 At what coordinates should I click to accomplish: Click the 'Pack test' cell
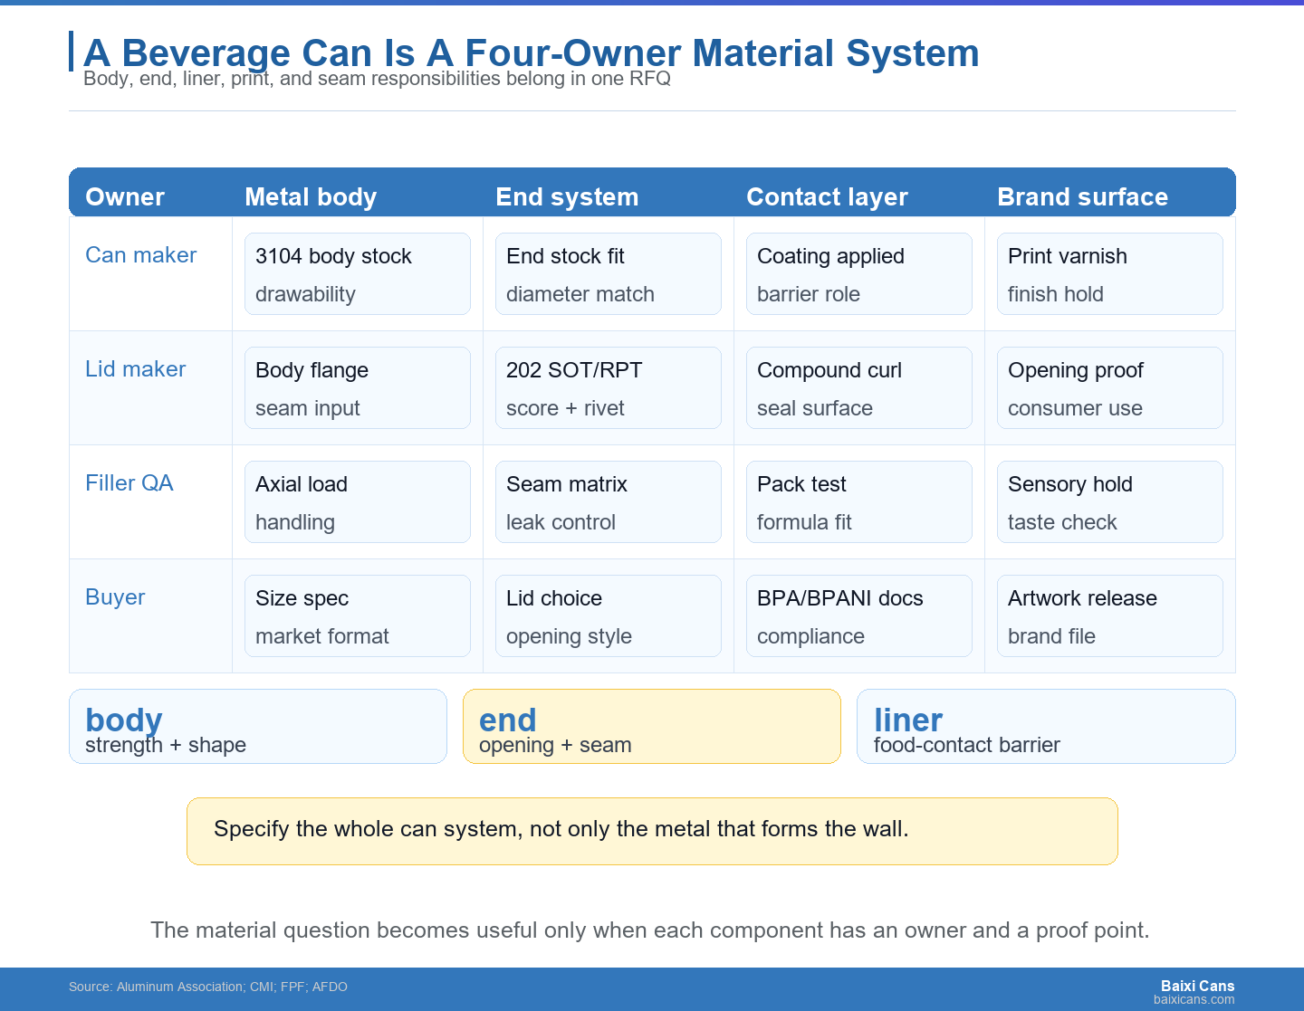[859, 502]
